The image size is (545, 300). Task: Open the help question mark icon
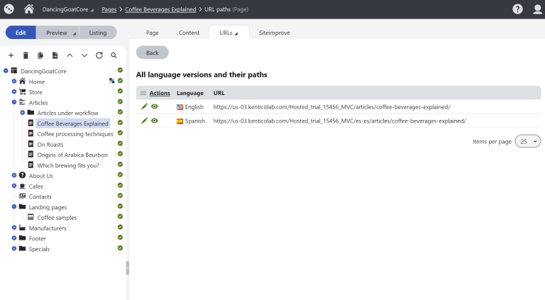point(517,9)
